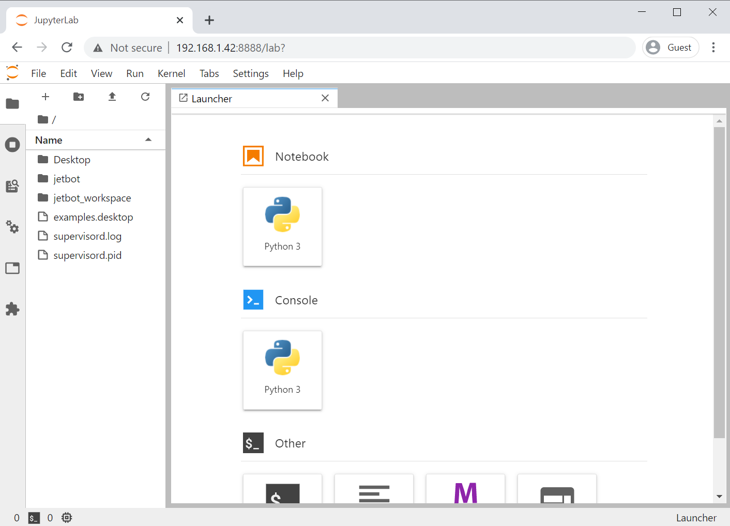Select examples.desktop file
The width and height of the screenshot is (730, 526).
coord(96,217)
